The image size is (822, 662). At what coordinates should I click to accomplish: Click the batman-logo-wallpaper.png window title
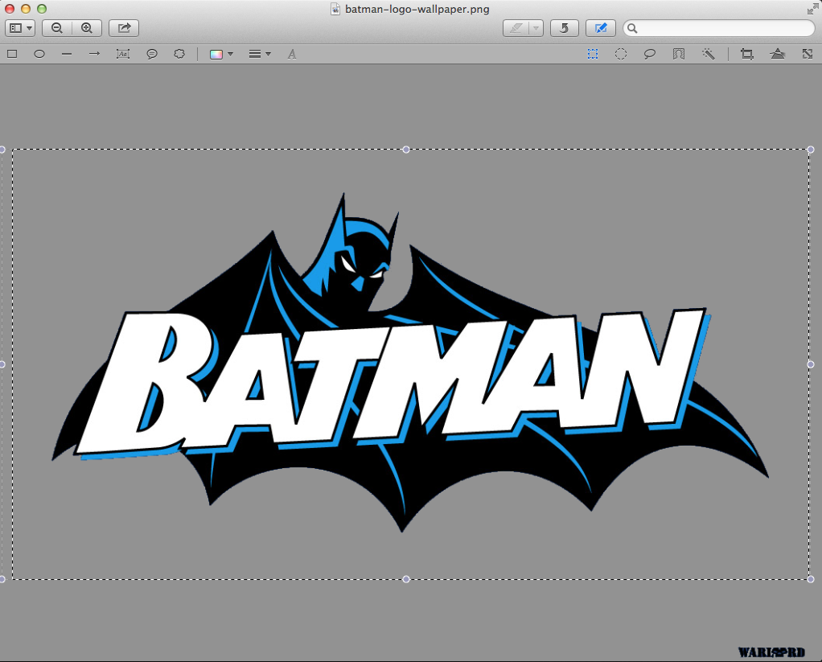(x=417, y=10)
